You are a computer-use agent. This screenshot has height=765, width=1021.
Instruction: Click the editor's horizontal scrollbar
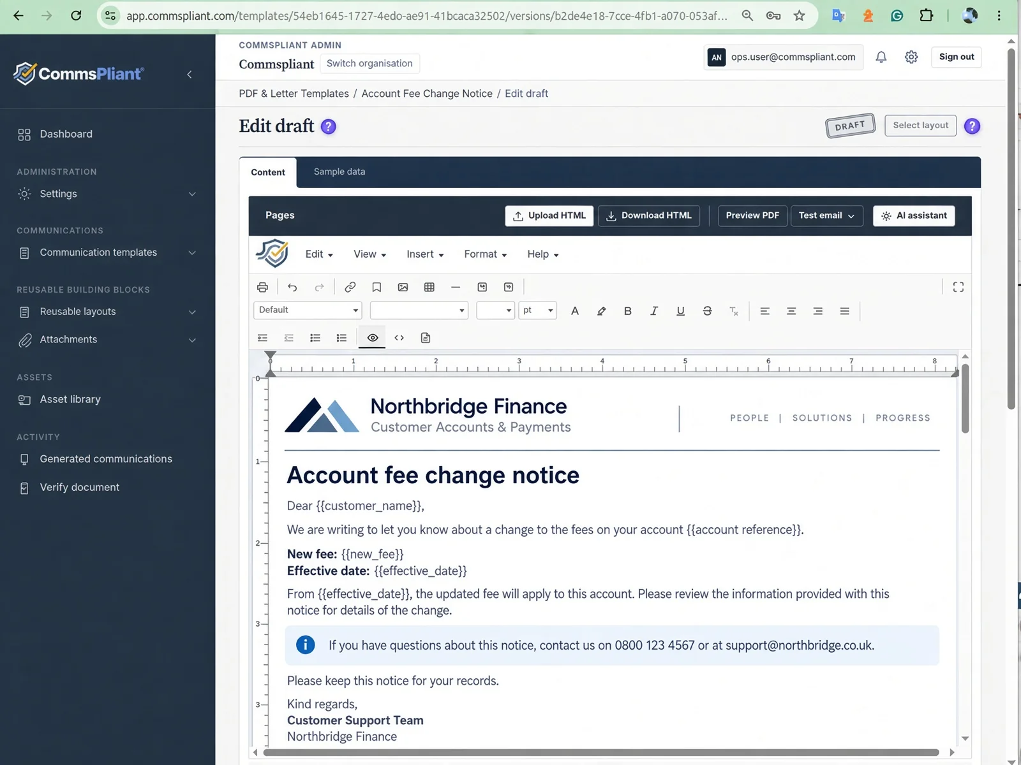[601, 752]
